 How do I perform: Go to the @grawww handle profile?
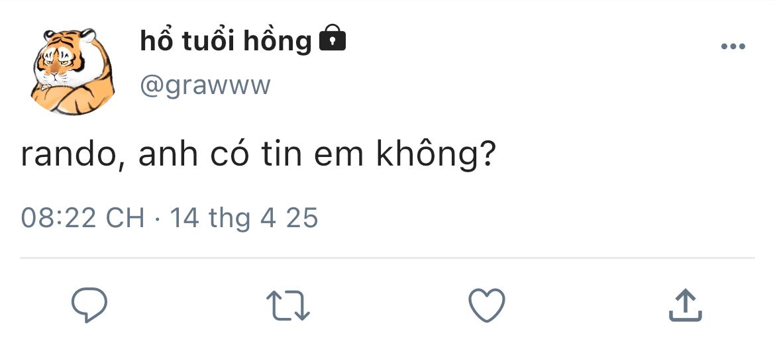(x=205, y=86)
